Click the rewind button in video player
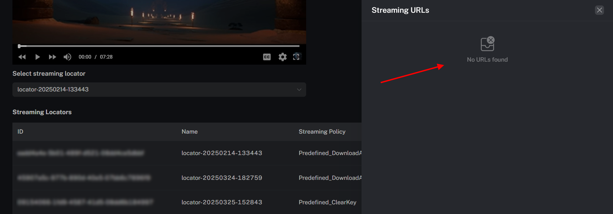 pyautogui.click(x=22, y=57)
